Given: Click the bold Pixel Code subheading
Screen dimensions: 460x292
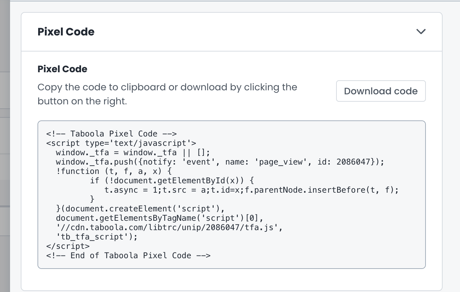Looking at the screenshot, I should click(x=62, y=69).
